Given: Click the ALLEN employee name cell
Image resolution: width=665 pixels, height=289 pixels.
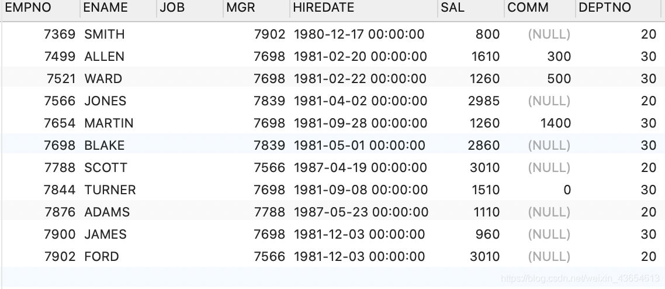Looking at the screenshot, I should pyautogui.click(x=105, y=56).
